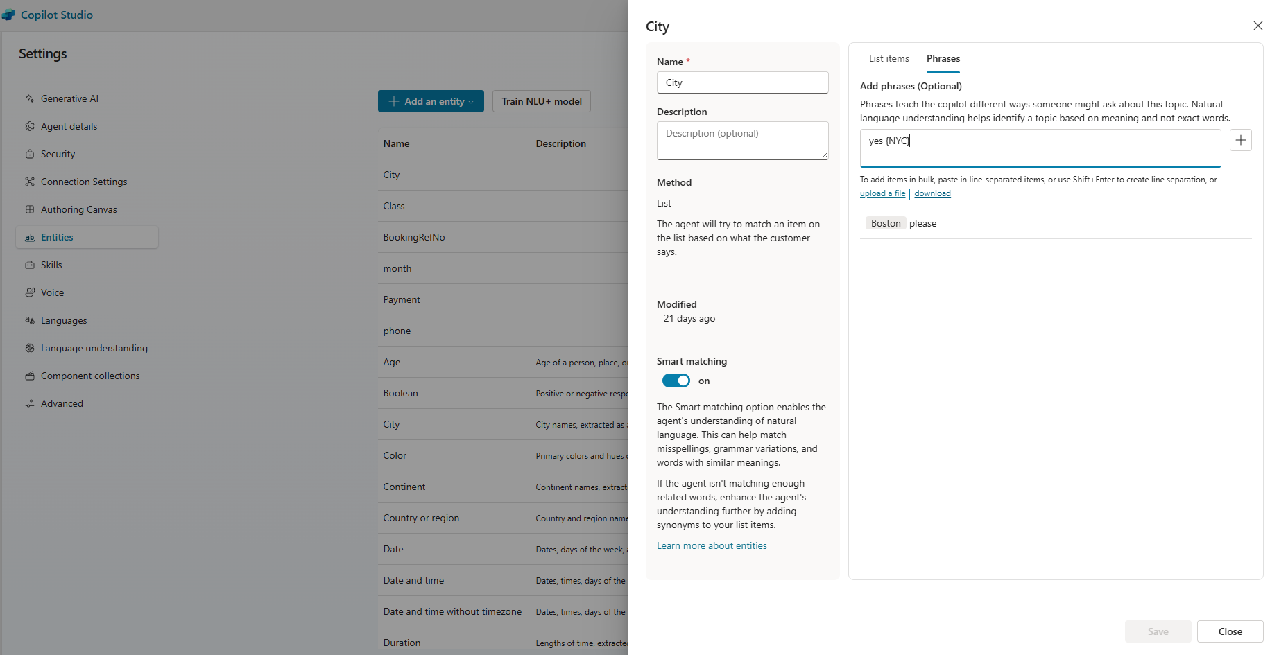Click the entity Name input field
Viewport: 1279px width, 655px height.
point(742,82)
